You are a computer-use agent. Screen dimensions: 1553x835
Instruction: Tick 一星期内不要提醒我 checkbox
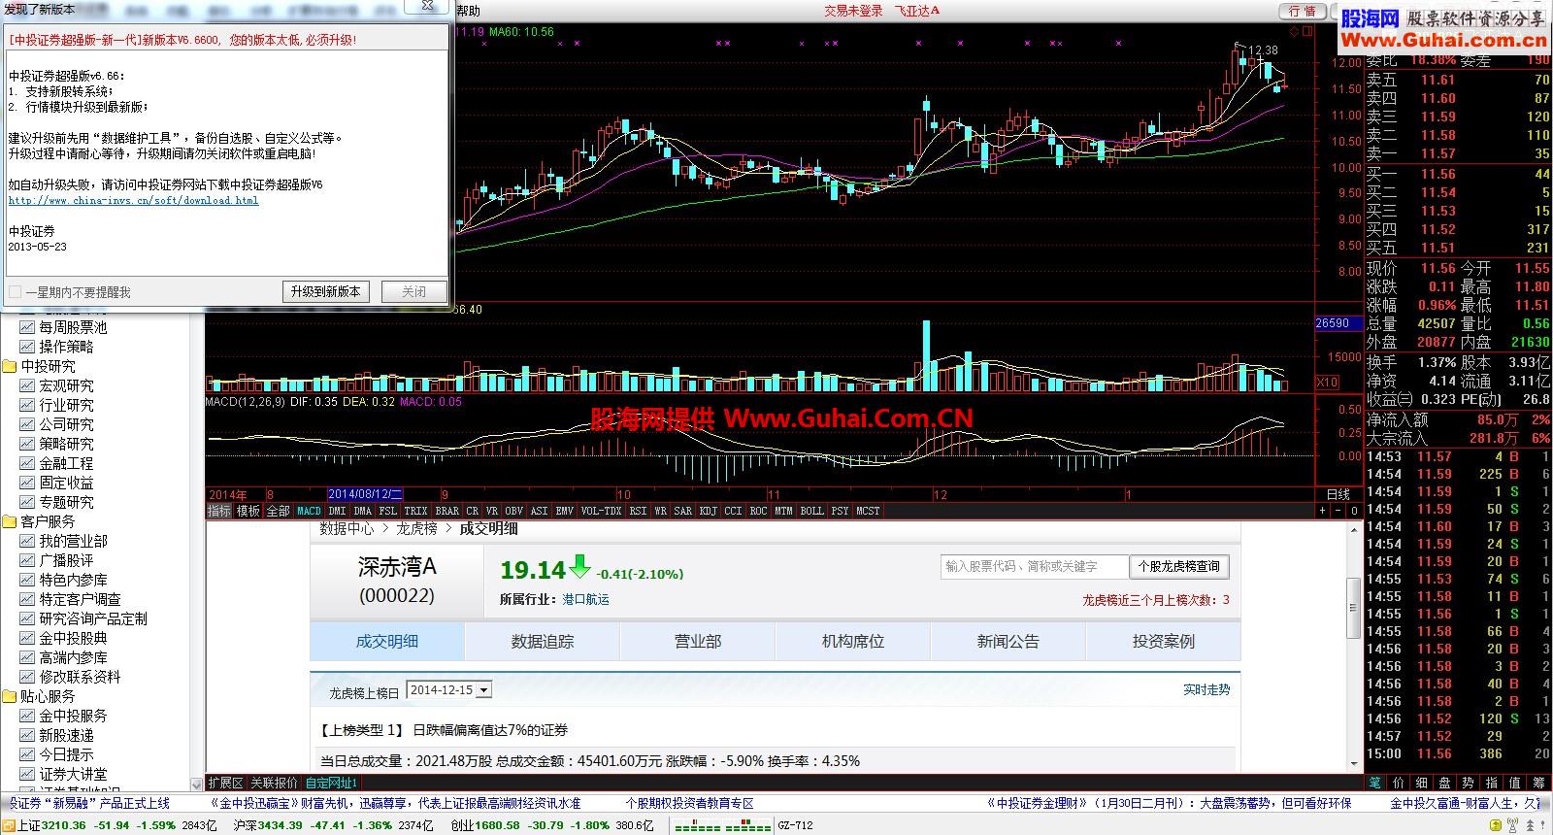15,291
